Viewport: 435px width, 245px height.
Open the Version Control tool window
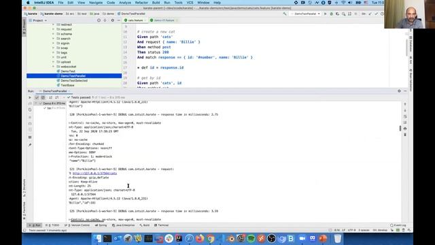coord(77,225)
